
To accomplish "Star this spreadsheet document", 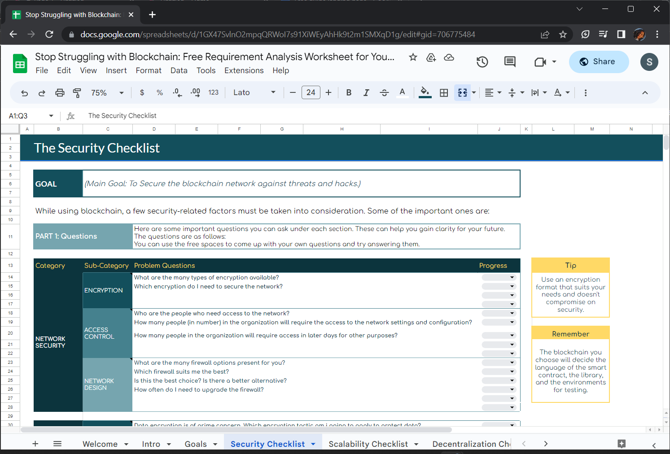I will (413, 57).
